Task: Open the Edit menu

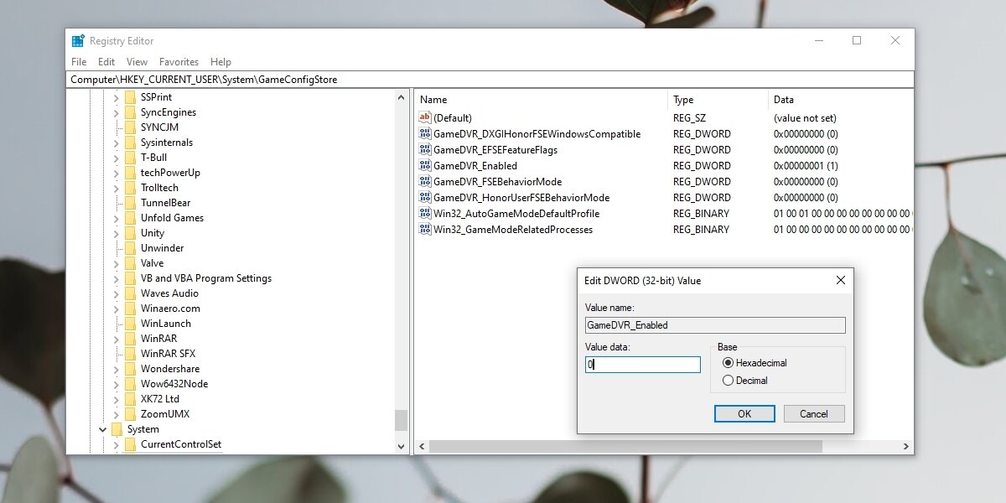Action: coord(106,62)
